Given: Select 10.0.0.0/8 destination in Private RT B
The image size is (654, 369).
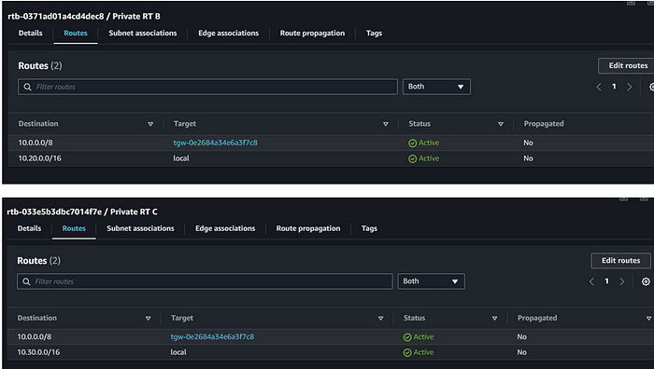Looking at the screenshot, I should (36, 143).
